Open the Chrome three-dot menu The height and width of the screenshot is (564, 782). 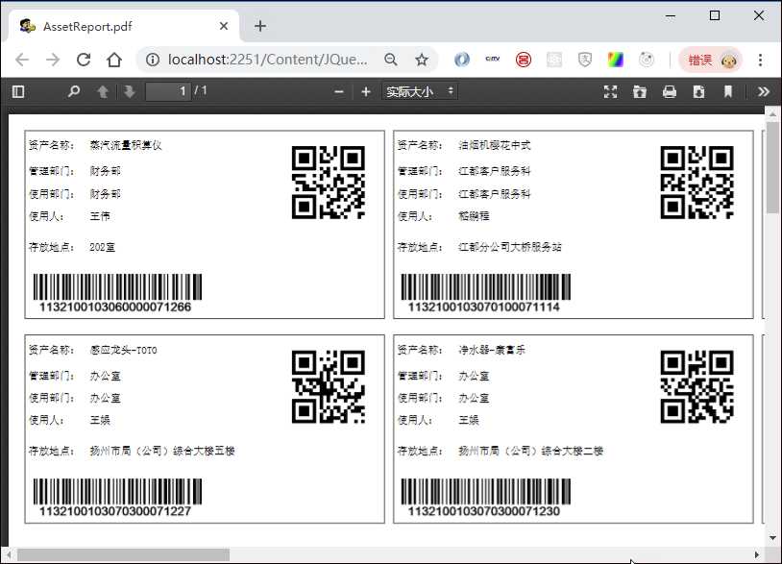(x=760, y=60)
